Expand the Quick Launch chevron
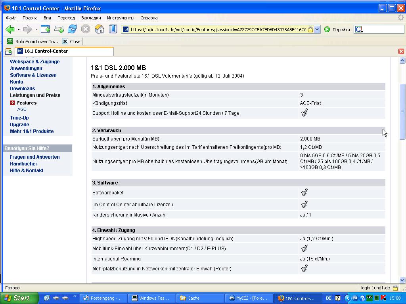This screenshot has width=406, height=304. click(75, 296)
